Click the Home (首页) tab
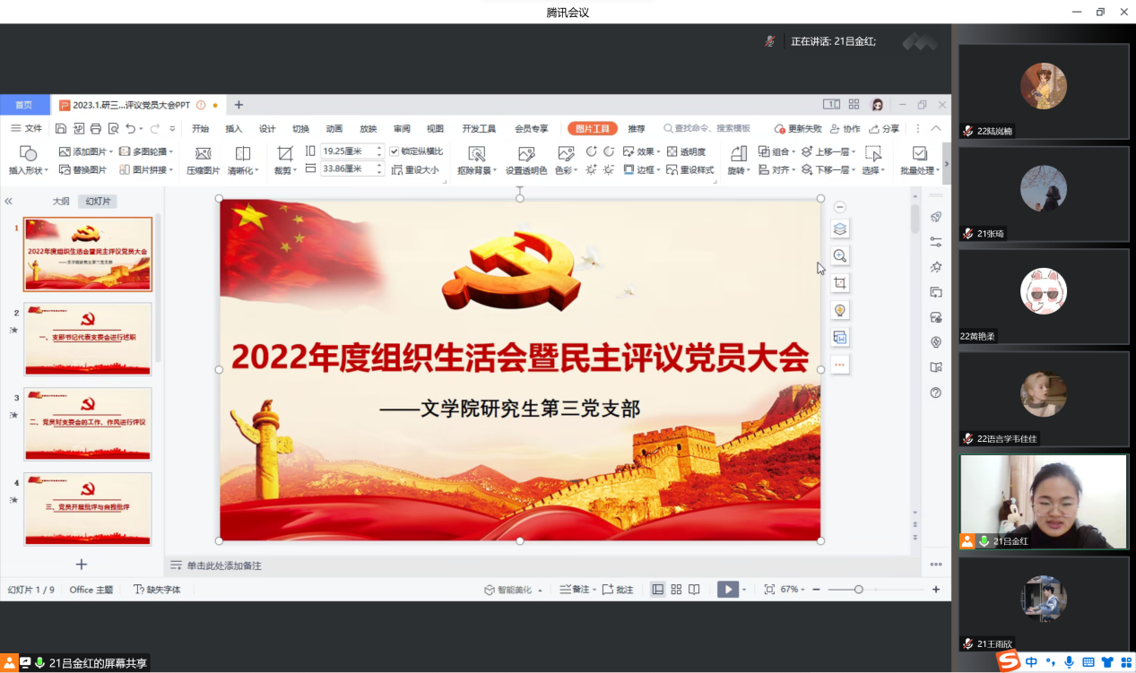The width and height of the screenshot is (1136, 673). click(x=23, y=105)
